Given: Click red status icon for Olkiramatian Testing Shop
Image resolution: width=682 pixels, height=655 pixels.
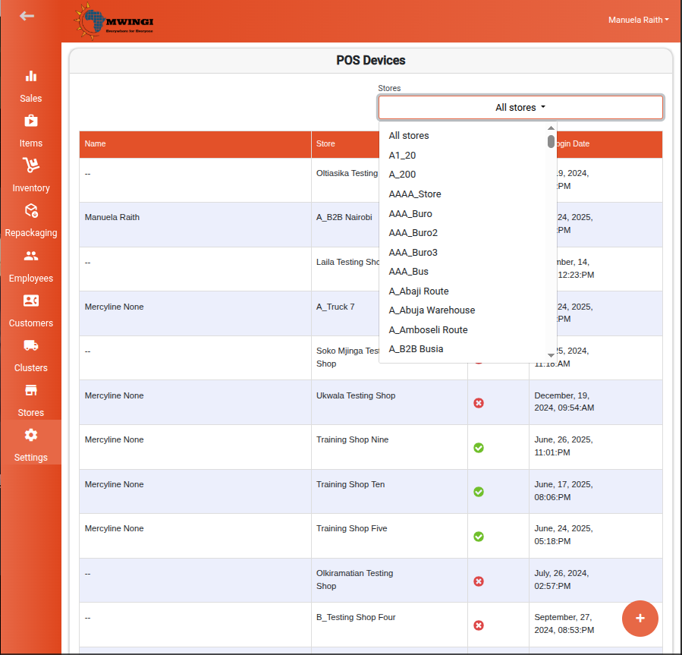Looking at the screenshot, I should [479, 581].
